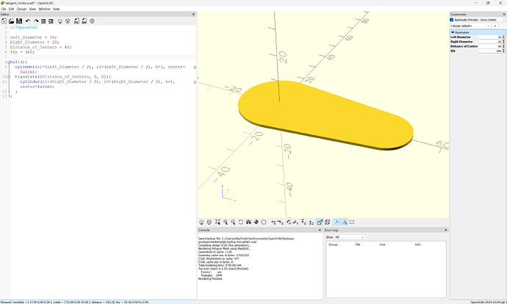Click the Send to 3D print icon

tap(92, 21)
